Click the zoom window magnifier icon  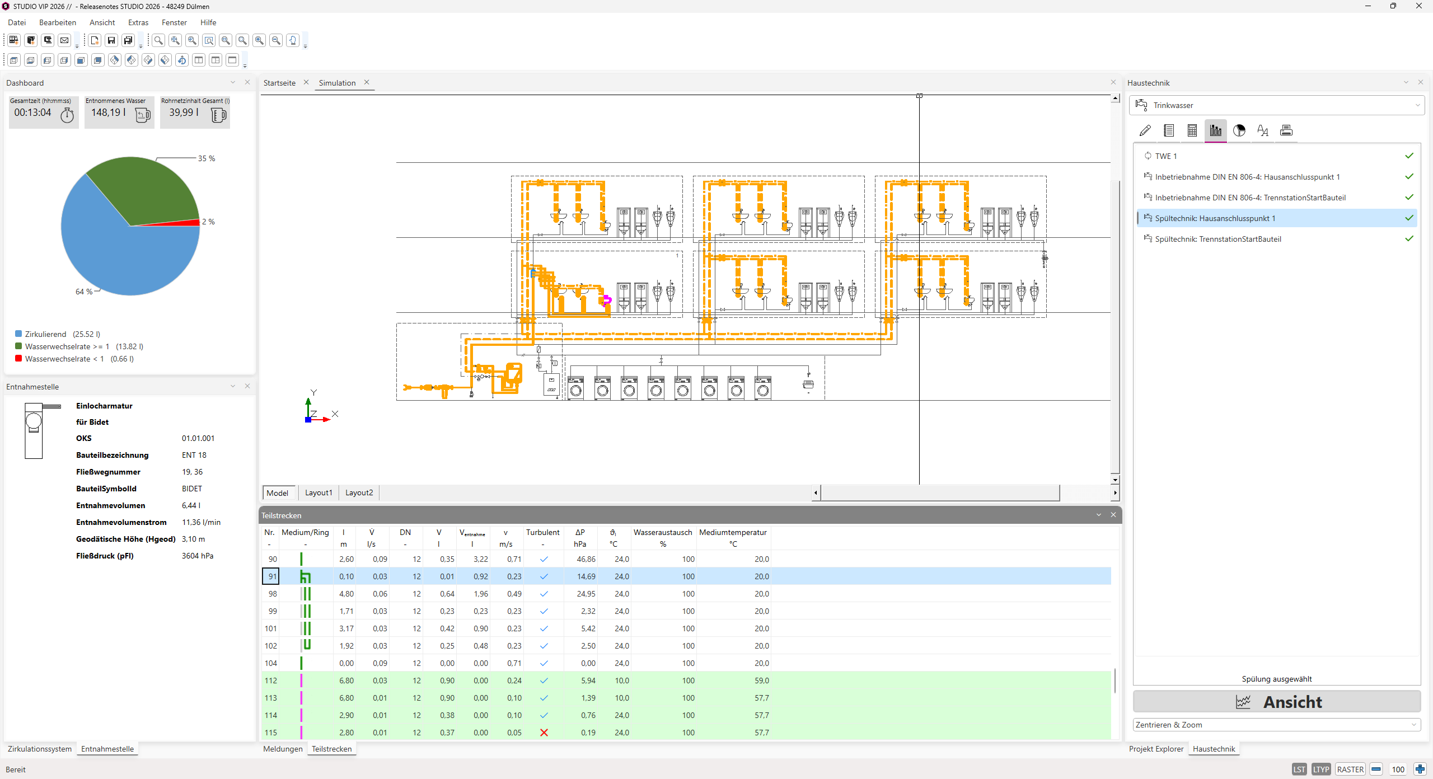(209, 40)
